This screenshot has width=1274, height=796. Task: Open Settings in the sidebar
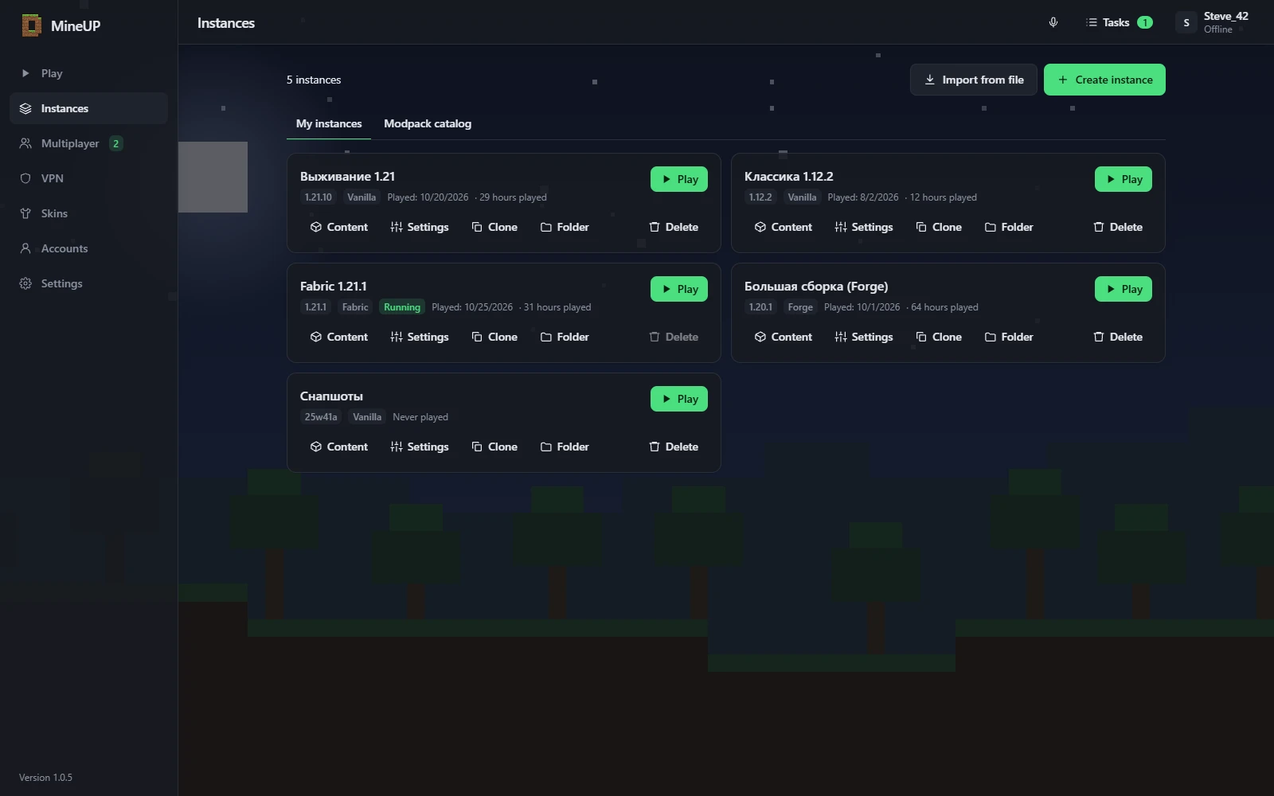point(88,283)
